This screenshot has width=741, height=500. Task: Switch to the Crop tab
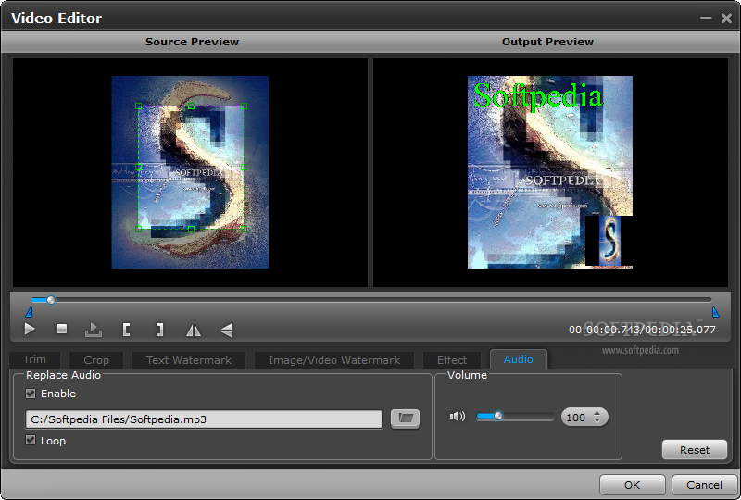pos(96,360)
